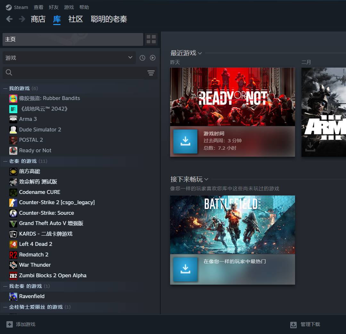Select Counter-Strike 2 [csgo_legacy] entry
Viewport: 346px width, 334px height.
(57, 203)
